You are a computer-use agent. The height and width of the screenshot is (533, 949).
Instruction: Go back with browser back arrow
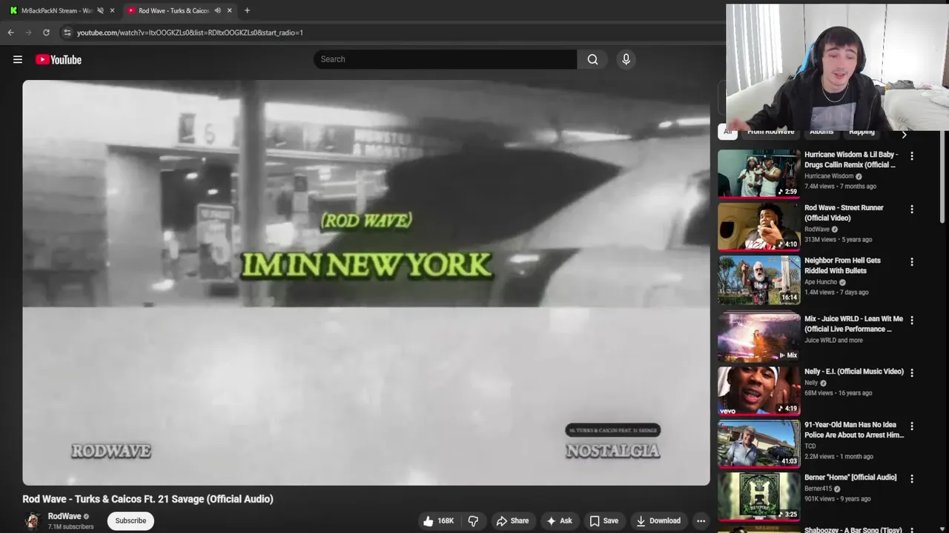click(x=10, y=33)
